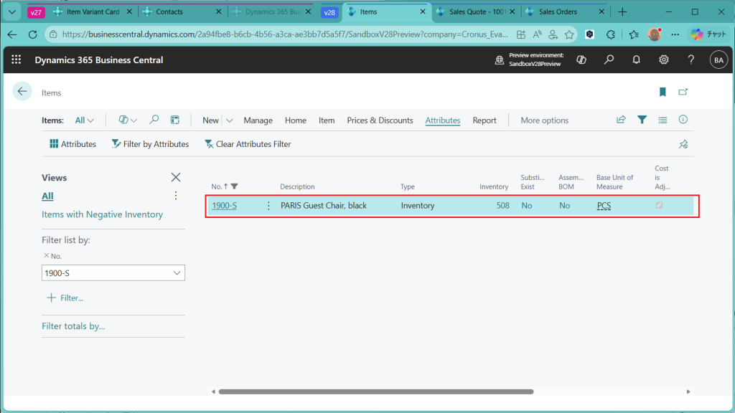Open the Share icon menu
Image resolution: width=735 pixels, height=413 pixels.
pos(621,120)
